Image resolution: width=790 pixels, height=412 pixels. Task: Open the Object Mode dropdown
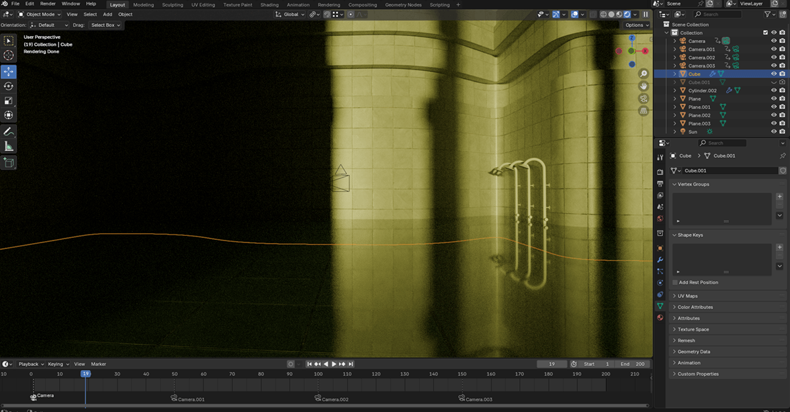click(39, 14)
